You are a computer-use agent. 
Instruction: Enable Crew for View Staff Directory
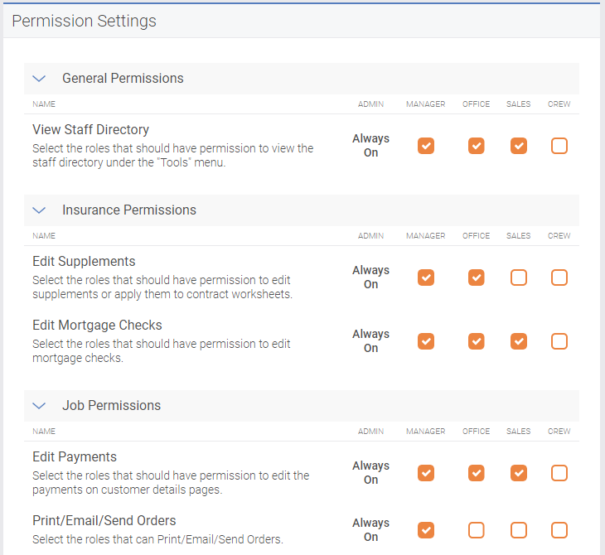559,146
